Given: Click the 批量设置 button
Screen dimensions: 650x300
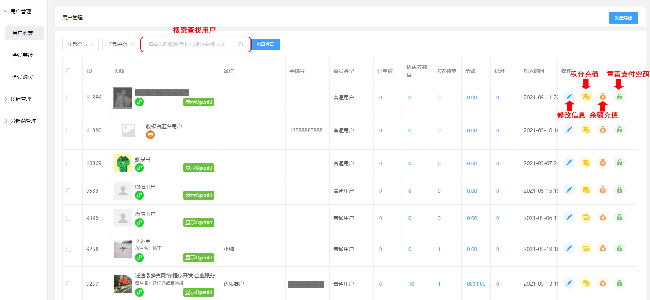Looking at the screenshot, I should pos(265,45).
